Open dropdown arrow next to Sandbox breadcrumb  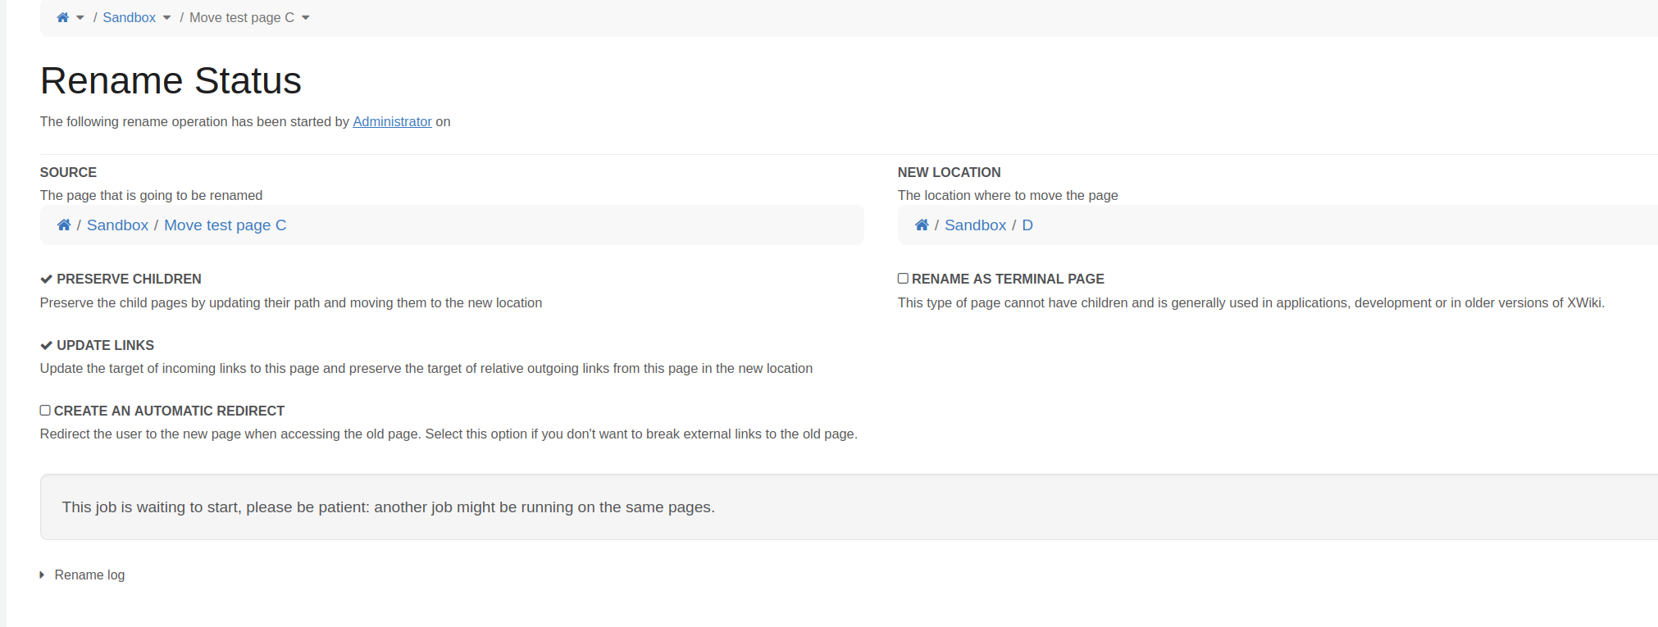coord(167,18)
